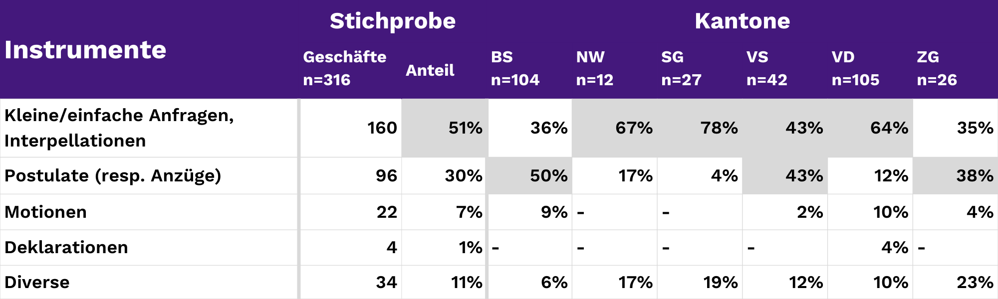Image resolution: width=998 pixels, height=299 pixels.
Task: Select the Motionen row label
Action: (x=46, y=212)
